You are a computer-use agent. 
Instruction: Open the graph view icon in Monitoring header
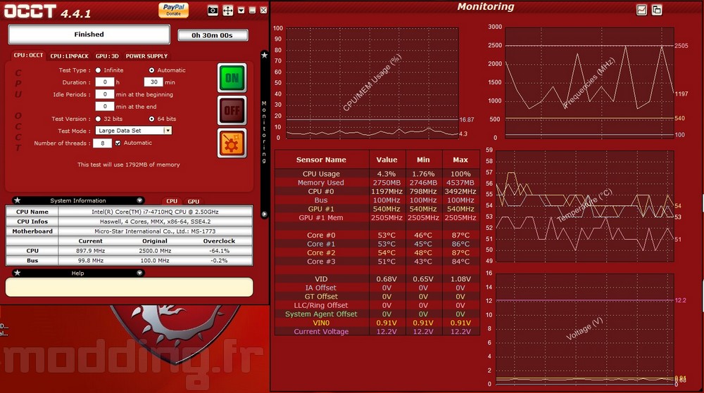[x=641, y=10]
